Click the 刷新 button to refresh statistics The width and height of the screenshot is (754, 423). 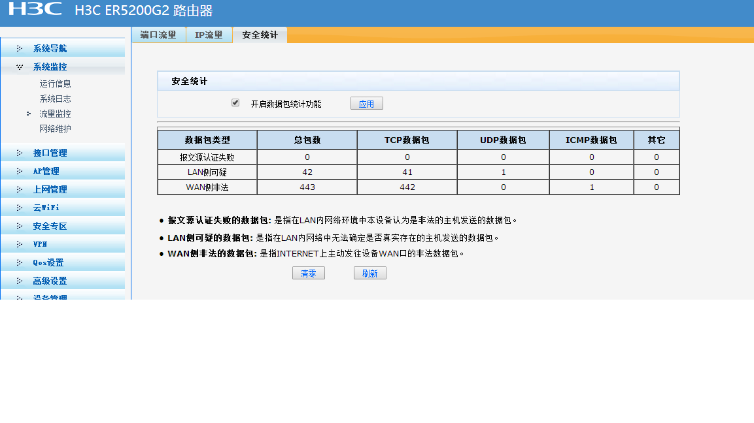[369, 273]
